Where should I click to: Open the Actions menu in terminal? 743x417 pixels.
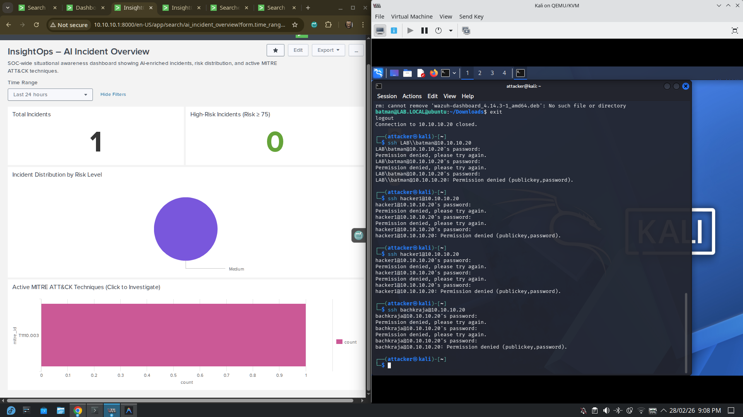coord(412,96)
